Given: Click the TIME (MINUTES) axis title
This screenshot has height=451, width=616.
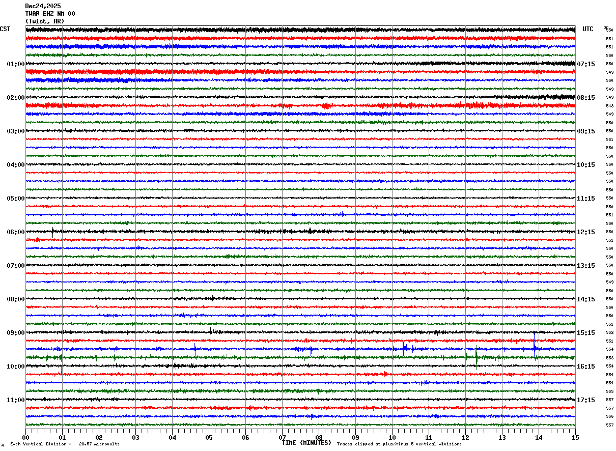Looking at the screenshot, I should 306,443.
